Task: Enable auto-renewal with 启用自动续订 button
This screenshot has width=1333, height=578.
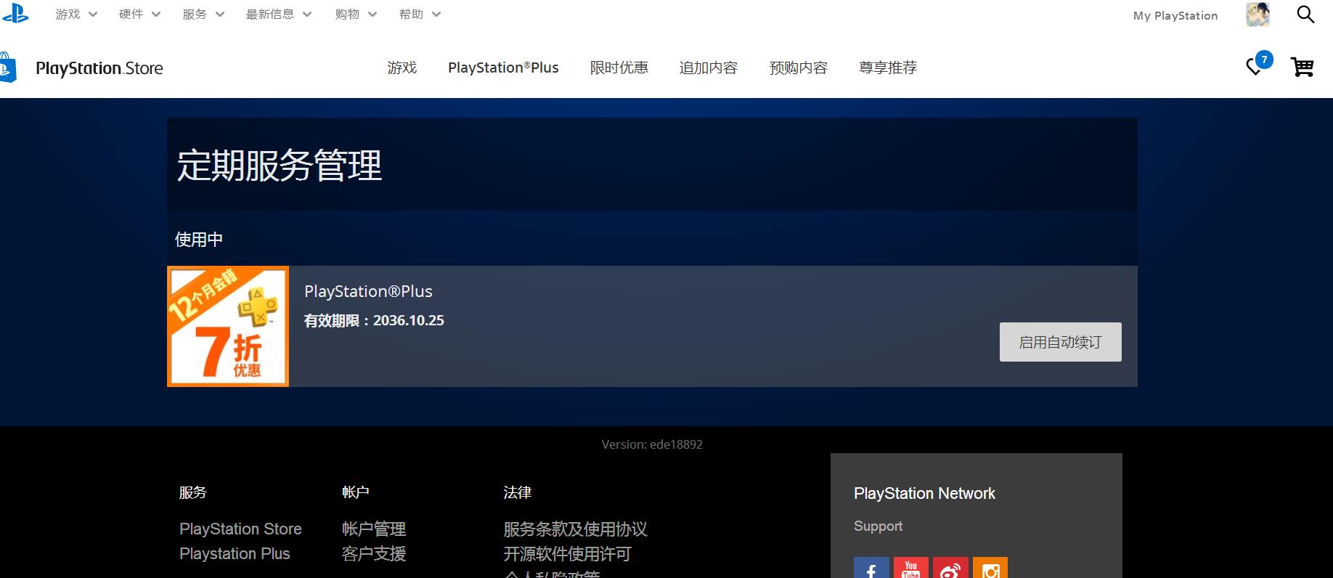Action: pyautogui.click(x=1060, y=342)
